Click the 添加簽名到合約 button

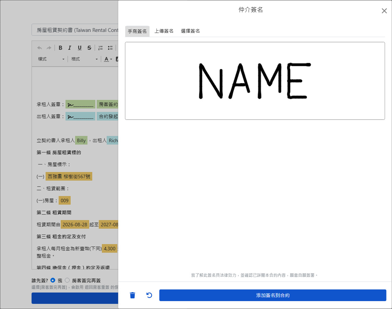tap(273, 295)
